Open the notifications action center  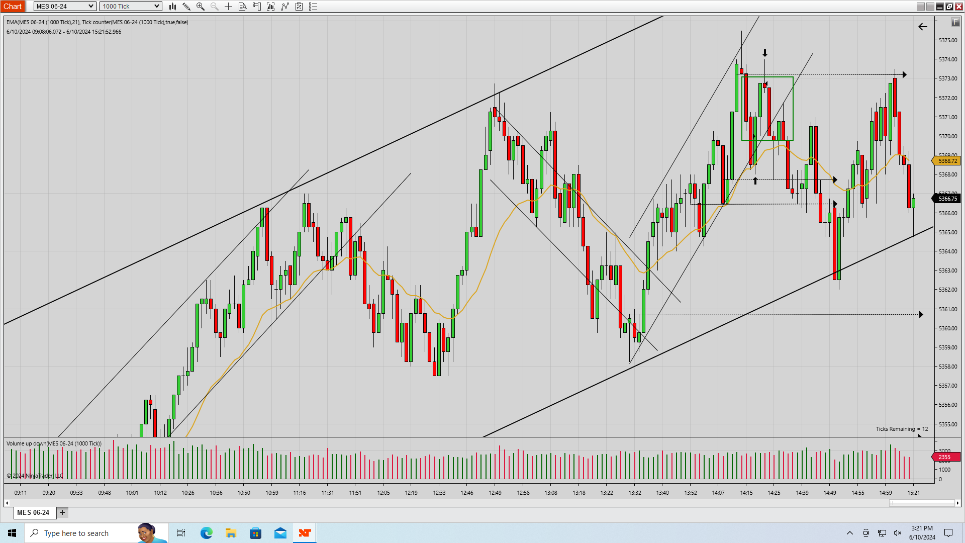click(x=948, y=533)
